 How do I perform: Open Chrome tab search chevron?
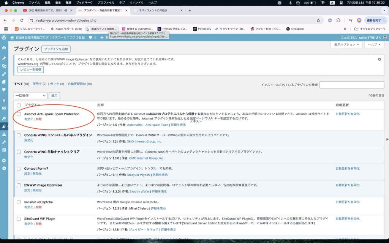click(384, 10)
